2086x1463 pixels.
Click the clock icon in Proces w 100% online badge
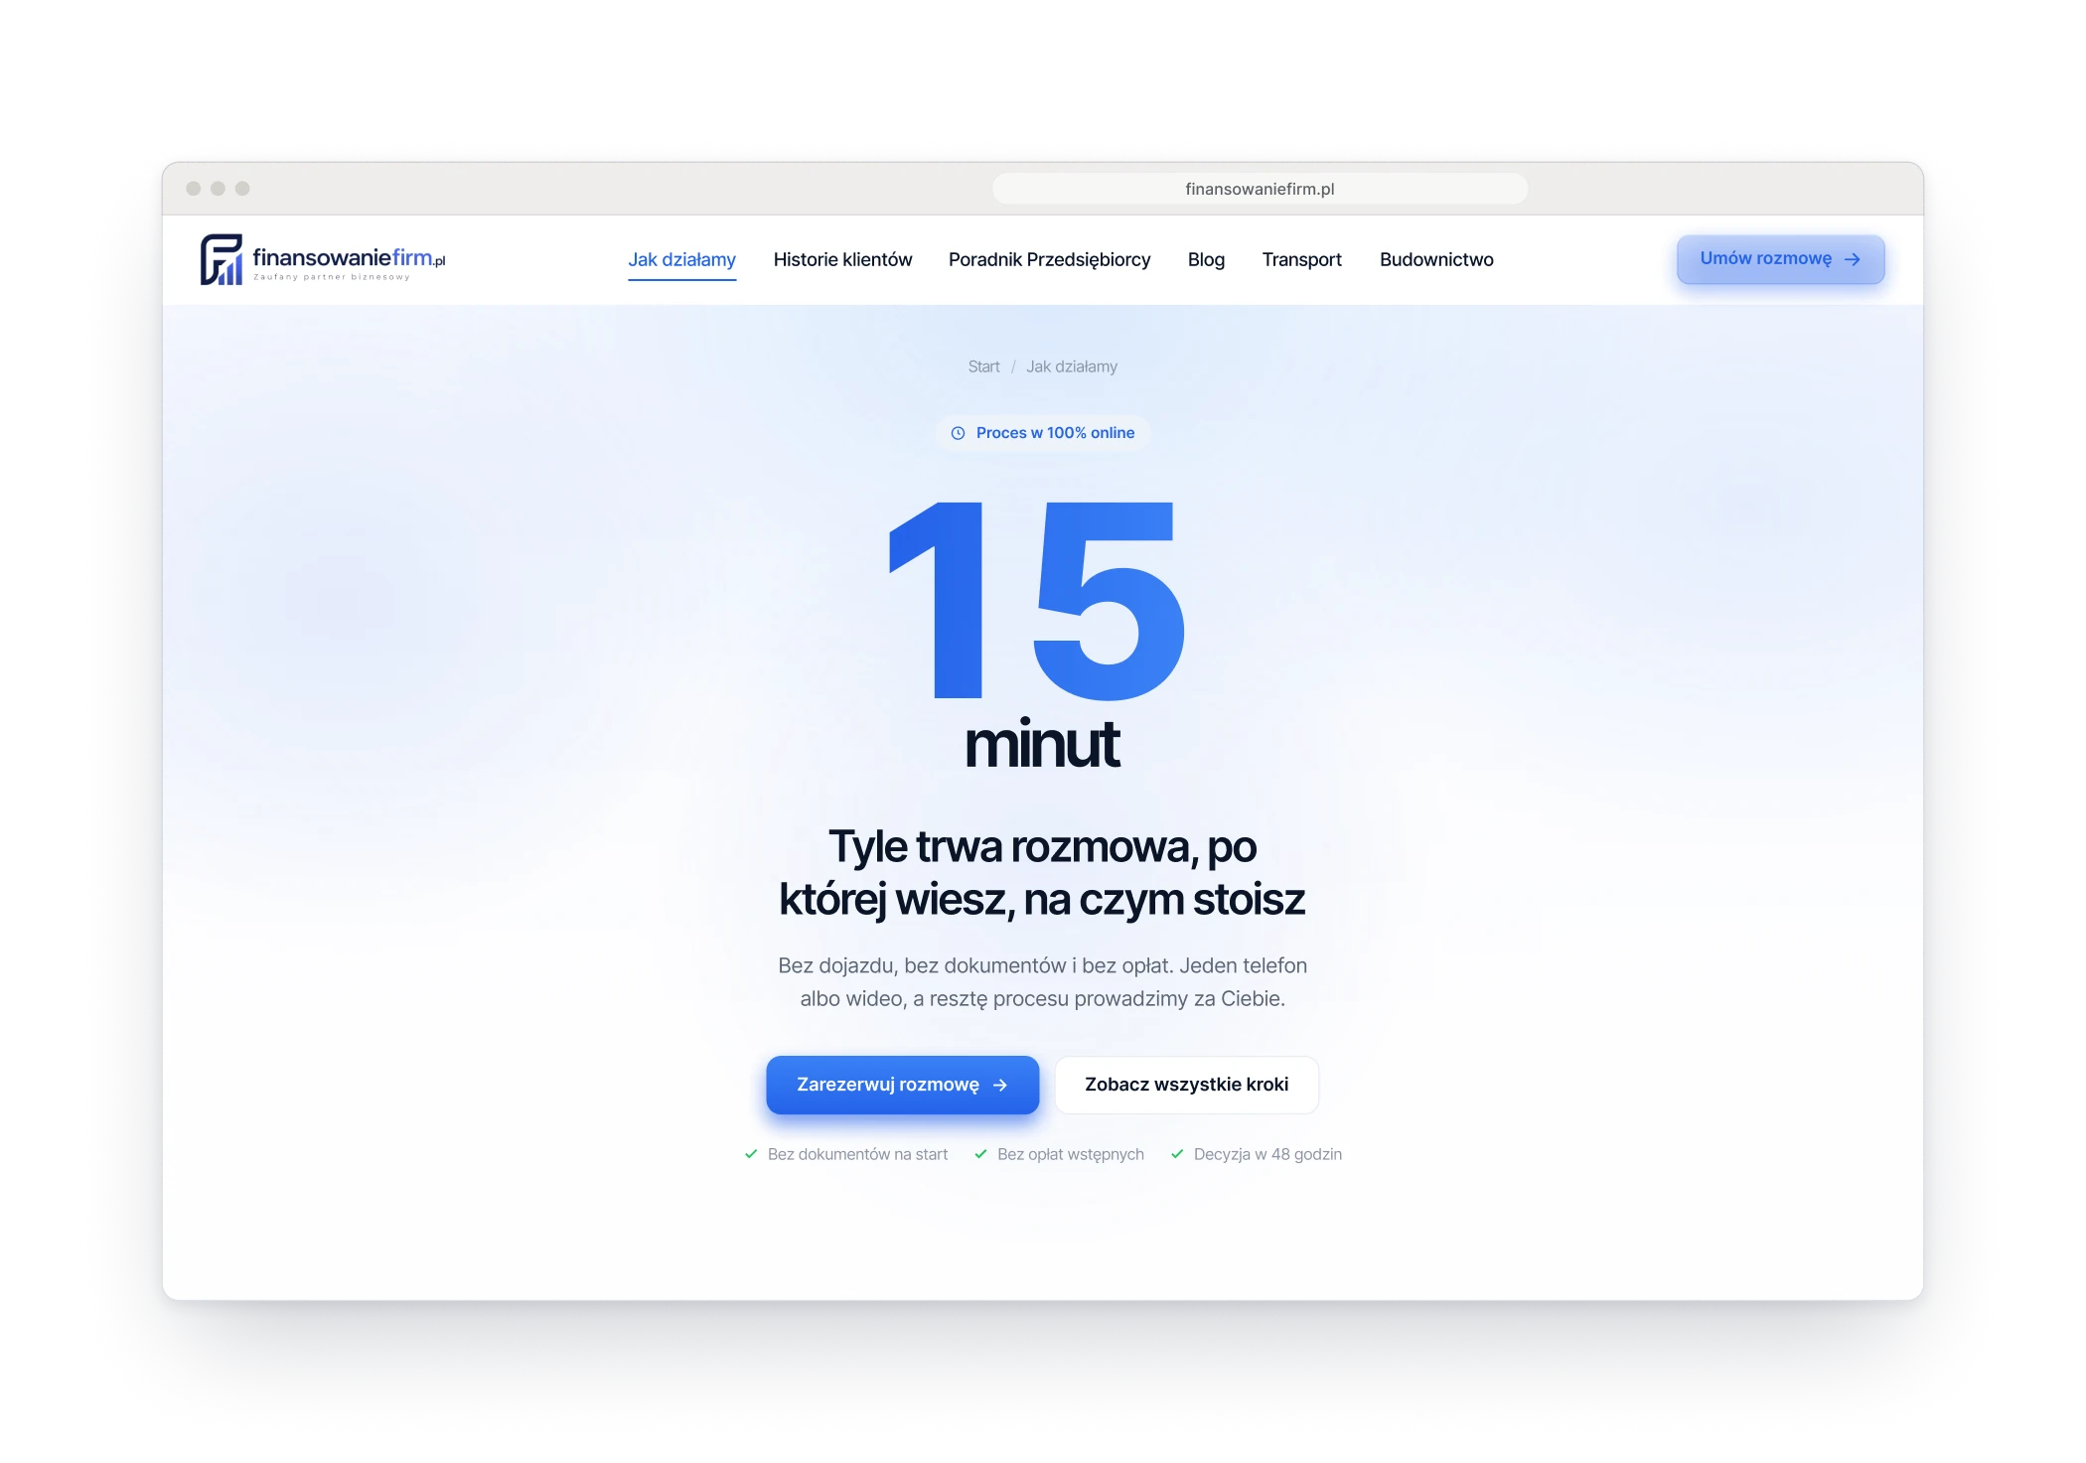click(958, 433)
